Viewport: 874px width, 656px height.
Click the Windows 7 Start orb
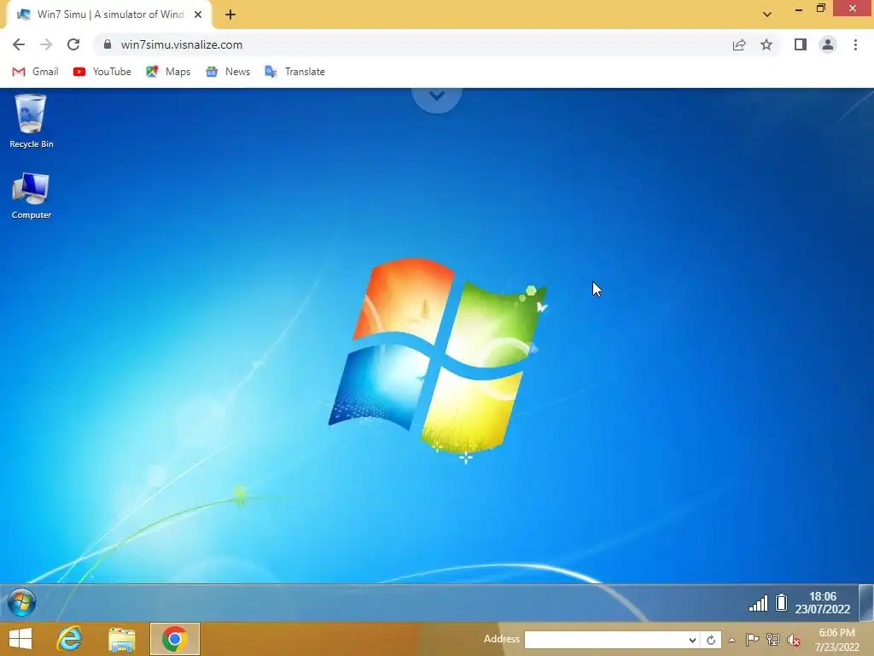pyautogui.click(x=21, y=602)
